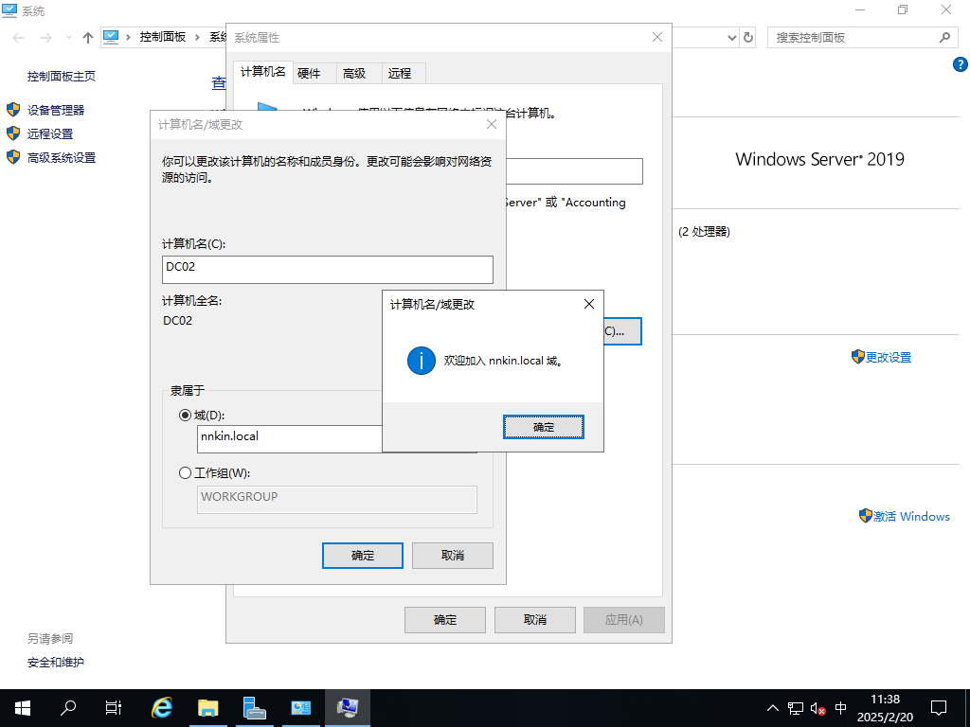Open the notification center icon
Image resolution: width=970 pixels, height=727 pixels.
[x=938, y=708]
